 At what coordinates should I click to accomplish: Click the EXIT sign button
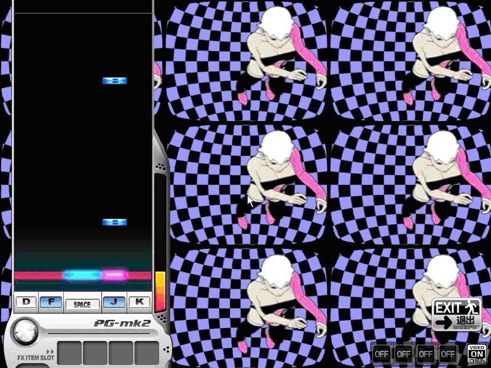(456, 314)
